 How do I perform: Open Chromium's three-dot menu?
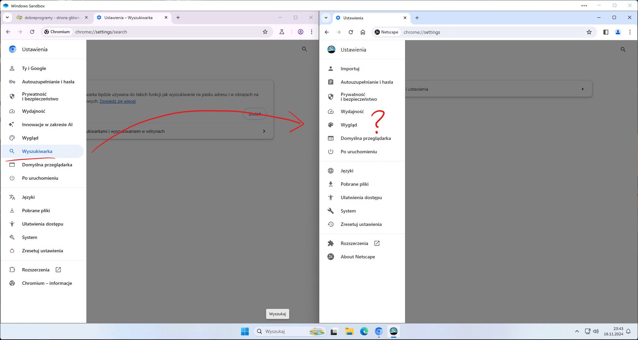312,32
